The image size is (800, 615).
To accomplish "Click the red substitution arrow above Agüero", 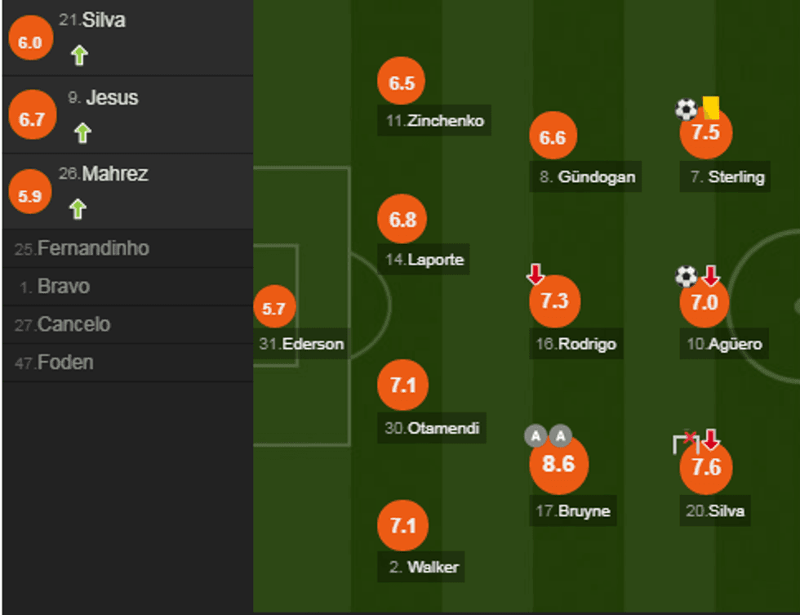I will tap(711, 275).
